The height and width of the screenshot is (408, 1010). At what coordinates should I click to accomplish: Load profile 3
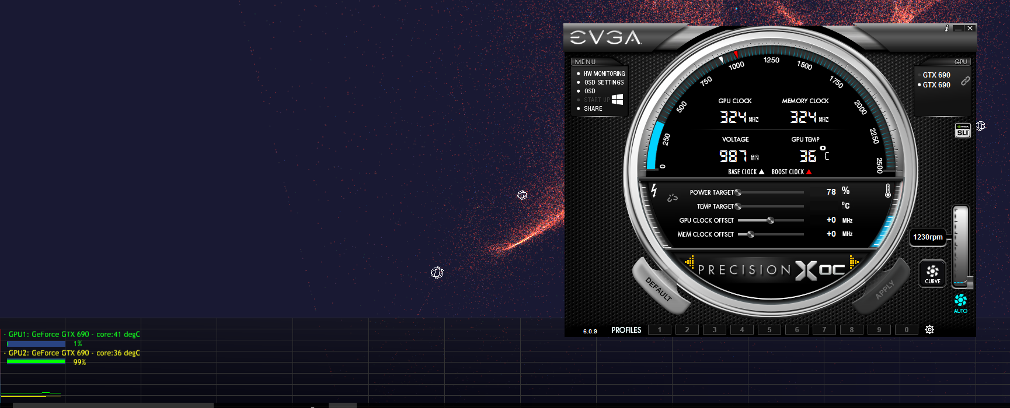715,330
